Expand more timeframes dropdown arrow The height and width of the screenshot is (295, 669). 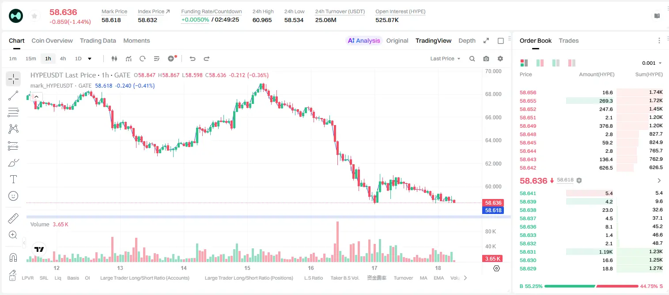coord(90,59)
